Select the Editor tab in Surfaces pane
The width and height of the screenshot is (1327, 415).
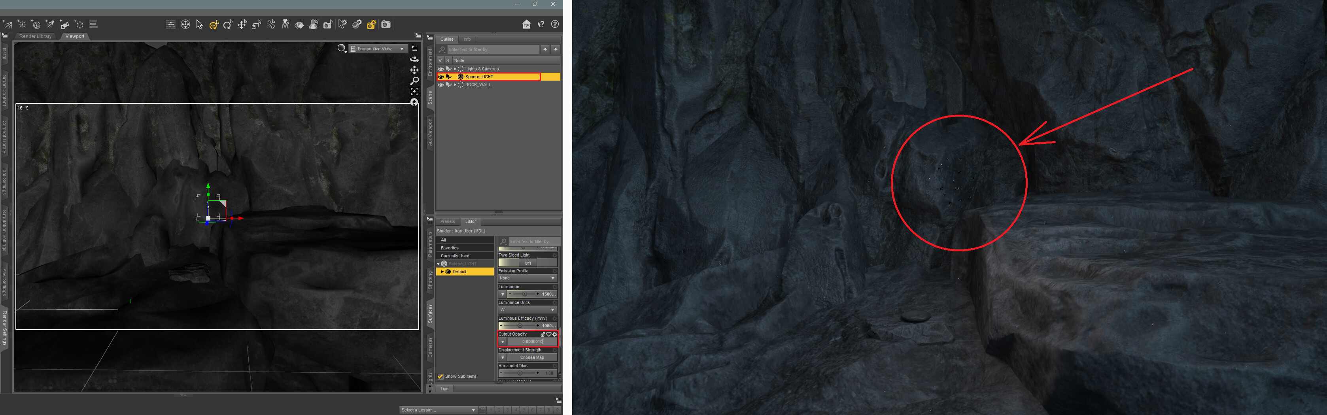point(471,221)
